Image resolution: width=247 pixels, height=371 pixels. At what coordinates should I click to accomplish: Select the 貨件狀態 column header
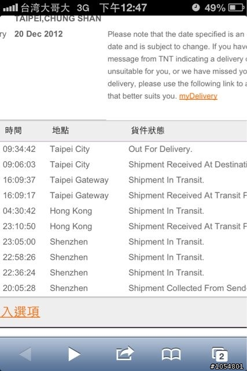click(148, 130)
